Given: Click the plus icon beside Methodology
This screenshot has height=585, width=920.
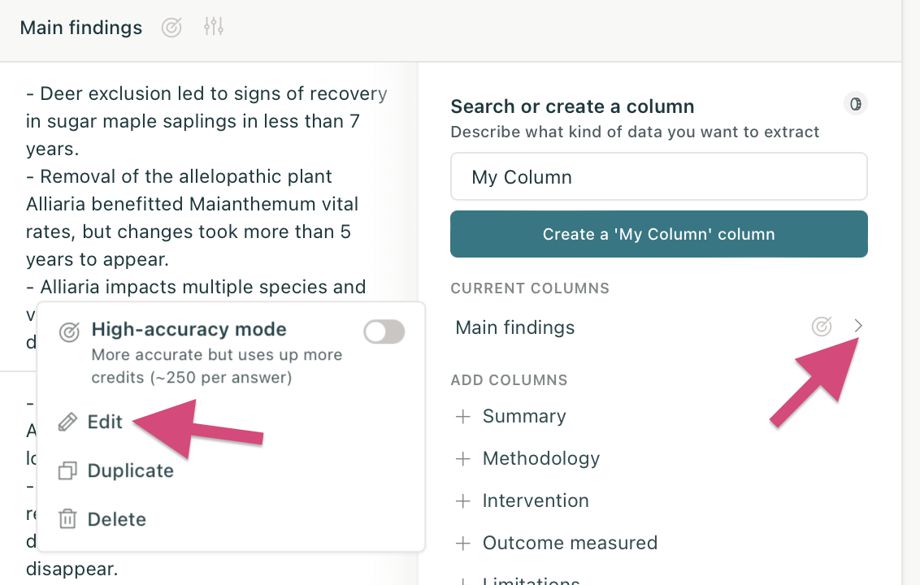Looking at the screenshot, I should [x=462, y=459].
